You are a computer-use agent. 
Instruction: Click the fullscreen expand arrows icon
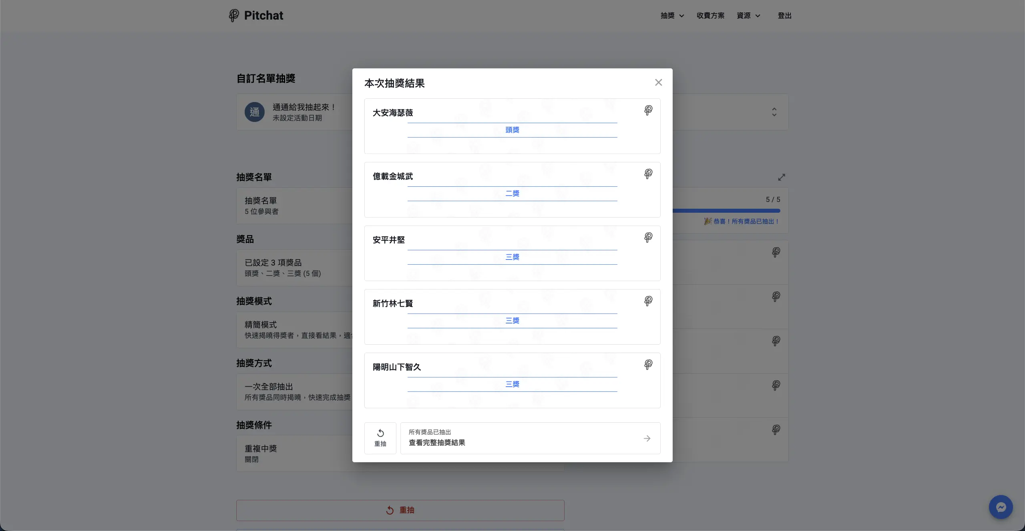pos(782,177)
